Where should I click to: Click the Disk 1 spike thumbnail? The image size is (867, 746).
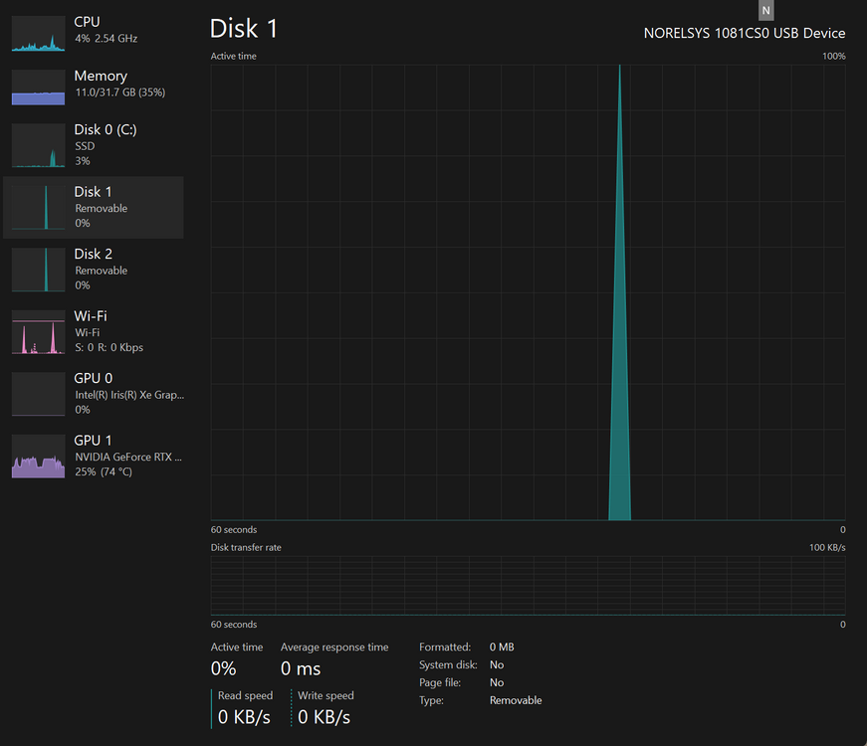coord(38,207)
